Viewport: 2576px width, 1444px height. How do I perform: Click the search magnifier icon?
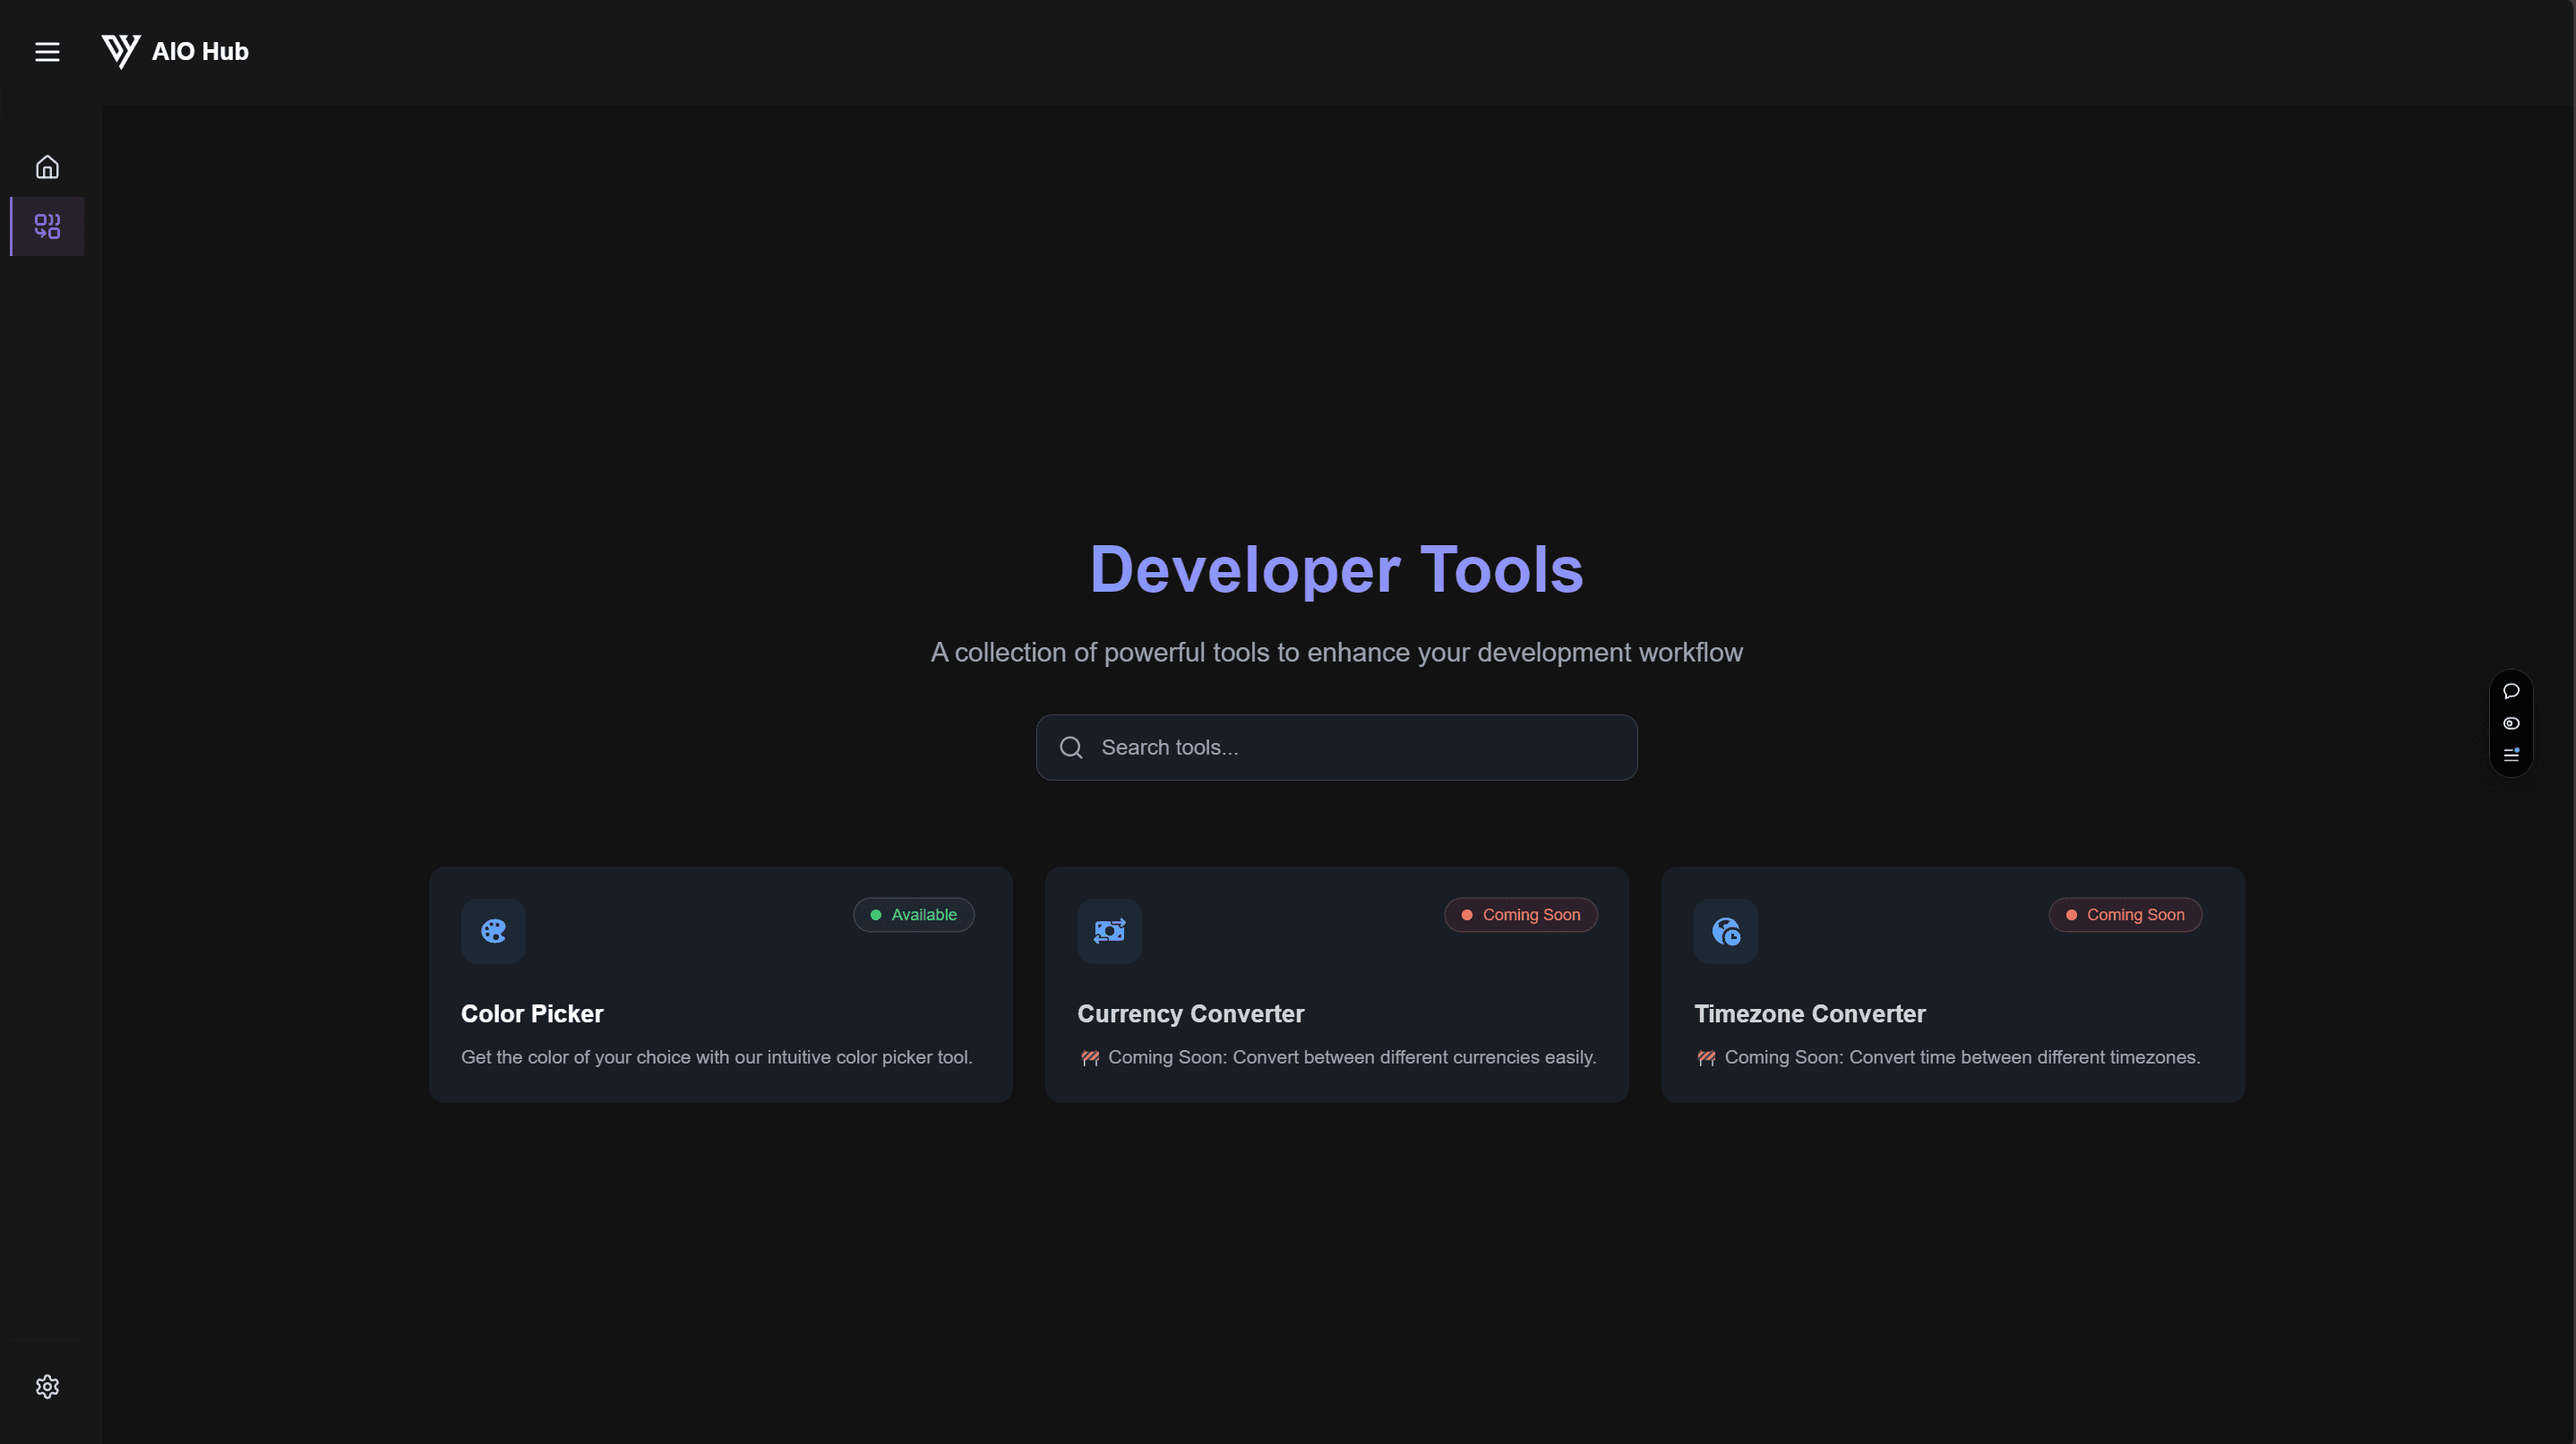point(1071,748)
